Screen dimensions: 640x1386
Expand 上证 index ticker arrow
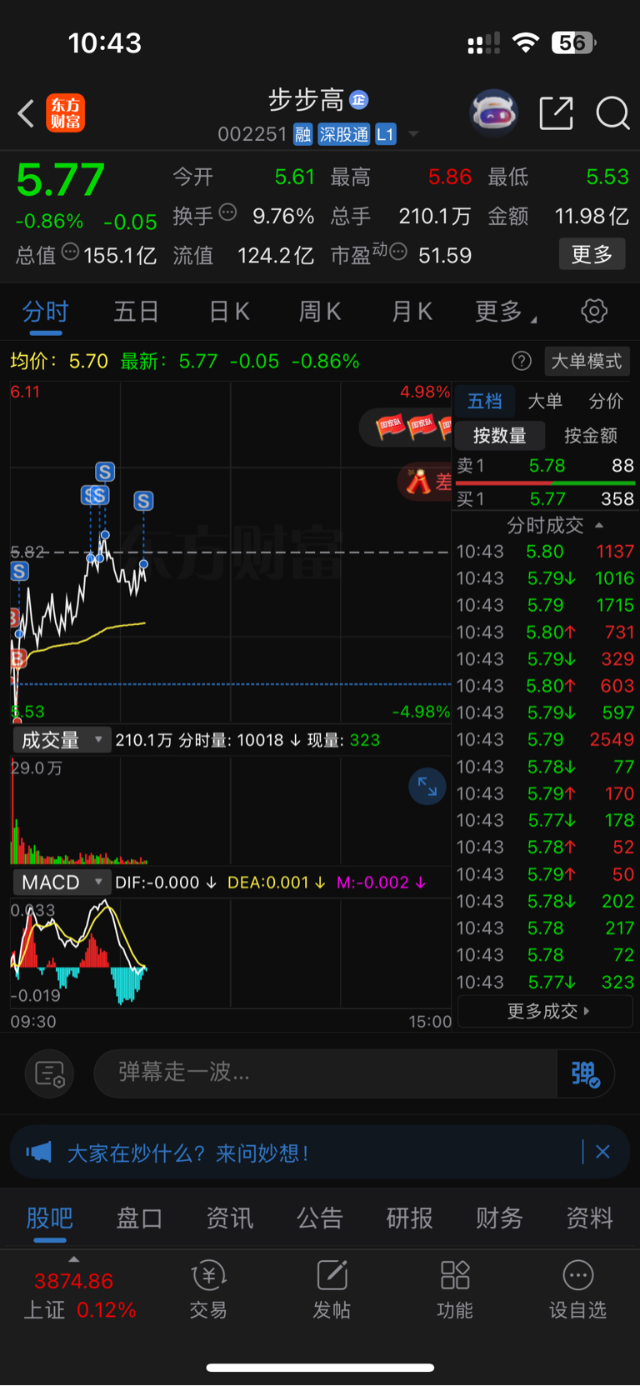pos(74,1259)
